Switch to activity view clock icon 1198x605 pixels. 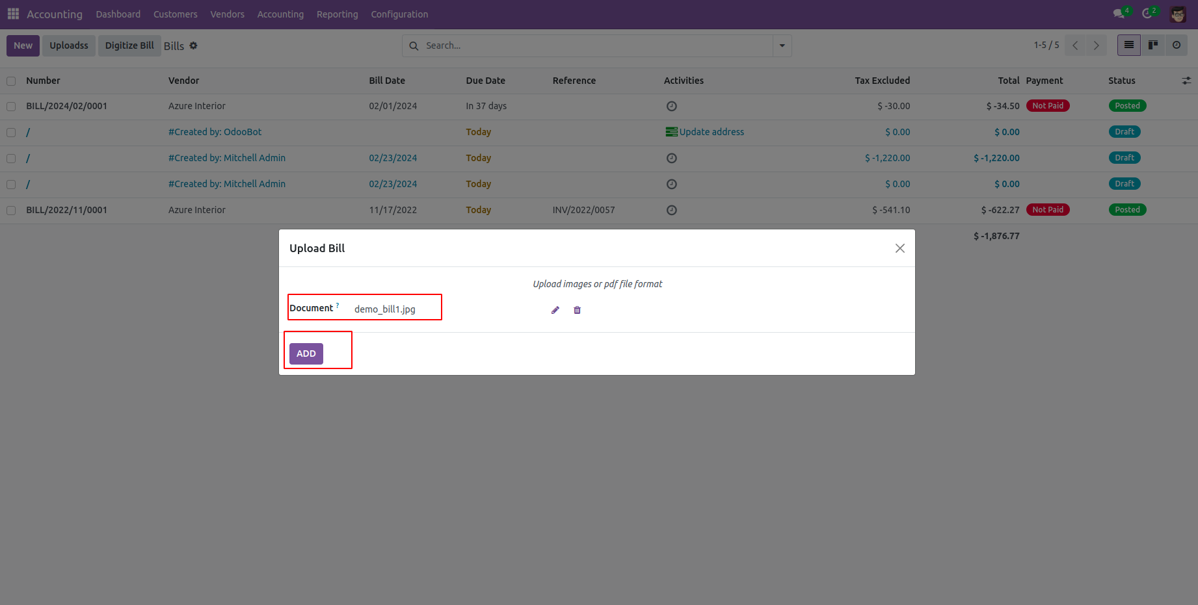(1176, 45)
